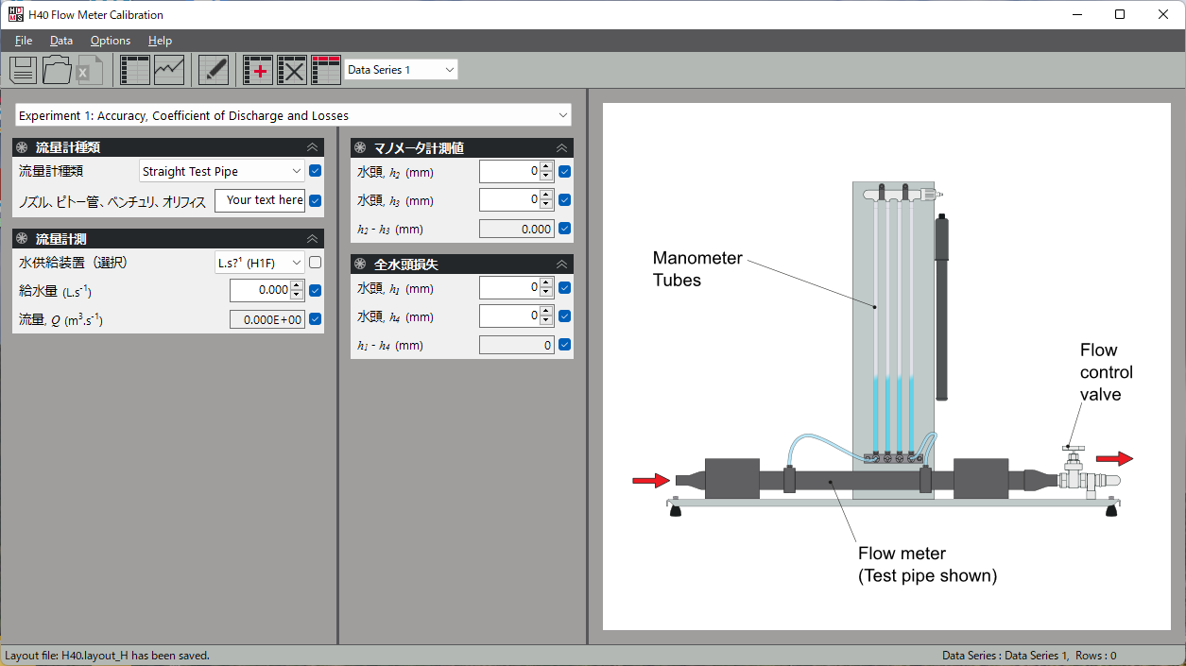Open the chart view icon
Image resolution: width=1186 pixels, height=666 pixels.
169,70
